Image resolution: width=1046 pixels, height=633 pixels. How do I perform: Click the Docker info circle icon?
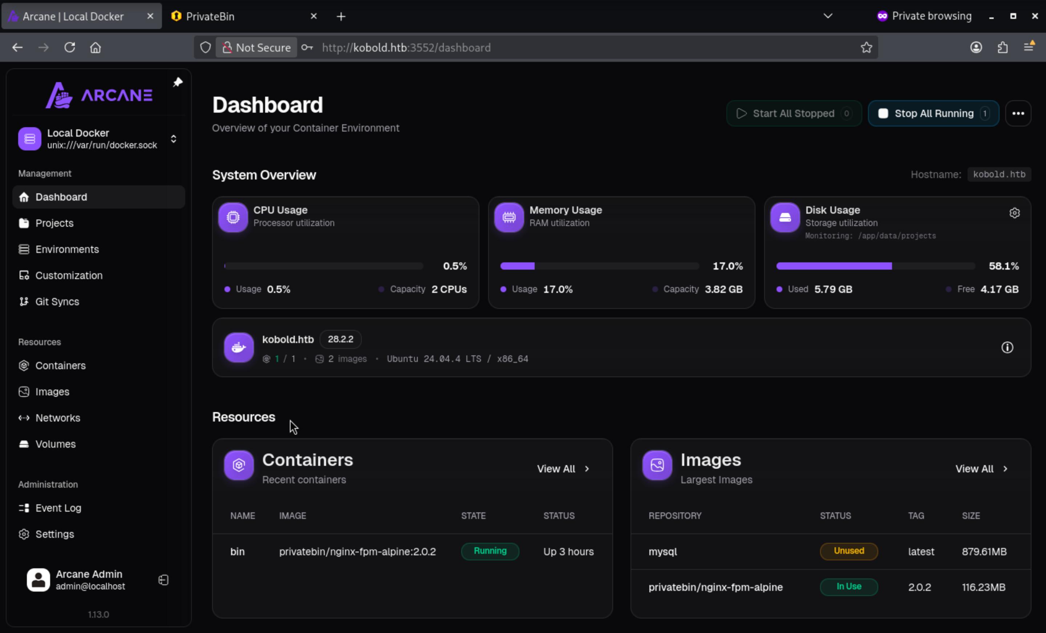[1007, 347]
